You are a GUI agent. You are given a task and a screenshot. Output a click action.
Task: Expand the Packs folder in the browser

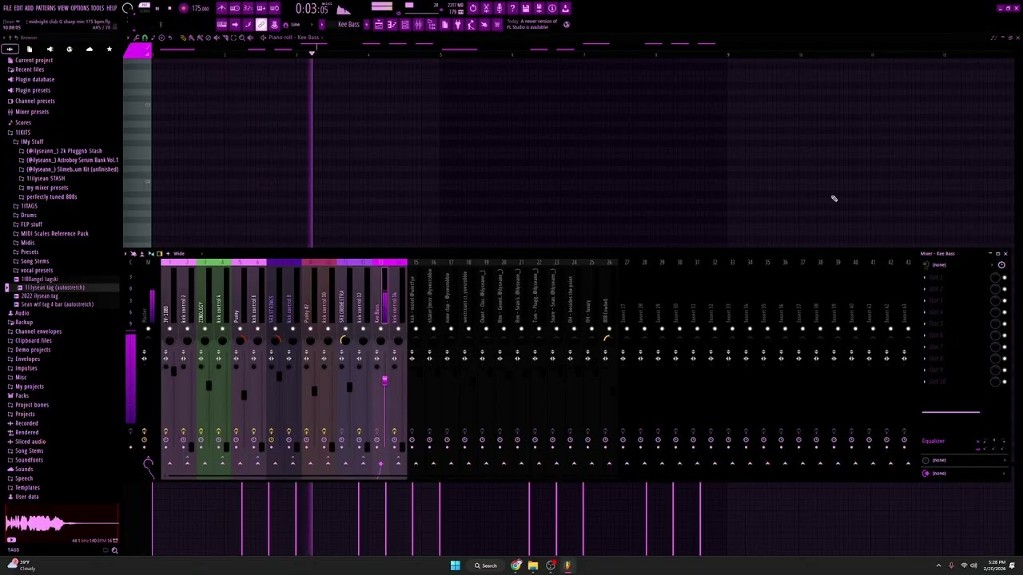[x=22, y=395]
